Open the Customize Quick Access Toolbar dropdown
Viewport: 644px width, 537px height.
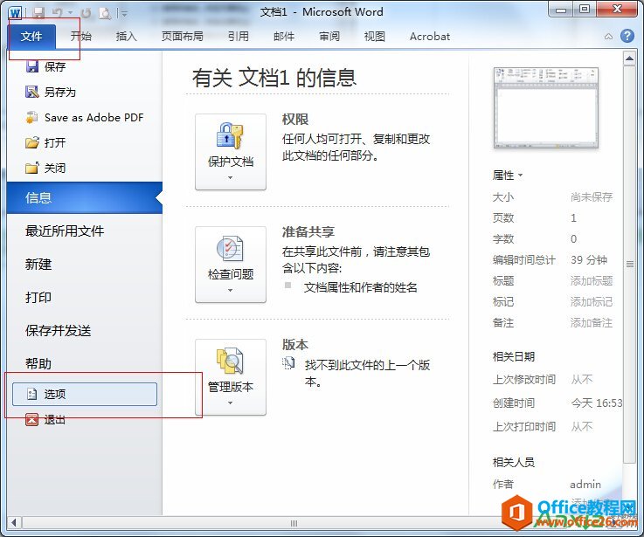(124, 14)
